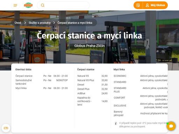179x134 pixels.
Task: Open the hamburger menu icon
Action: pos(15,5)
